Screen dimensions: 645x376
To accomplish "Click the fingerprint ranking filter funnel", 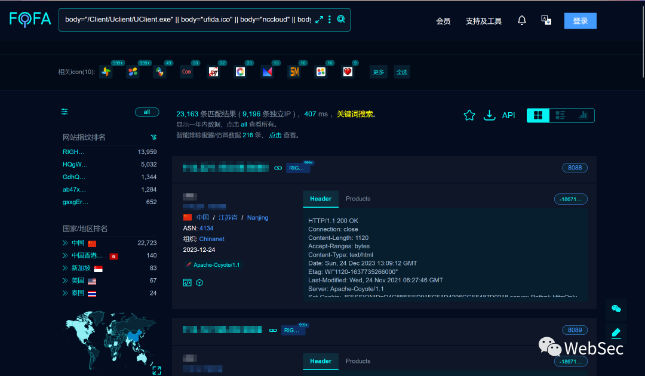I will (x=153, y=137).
